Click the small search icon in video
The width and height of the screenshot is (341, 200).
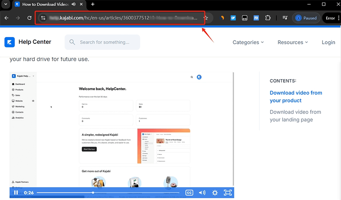tap(191, 77)
